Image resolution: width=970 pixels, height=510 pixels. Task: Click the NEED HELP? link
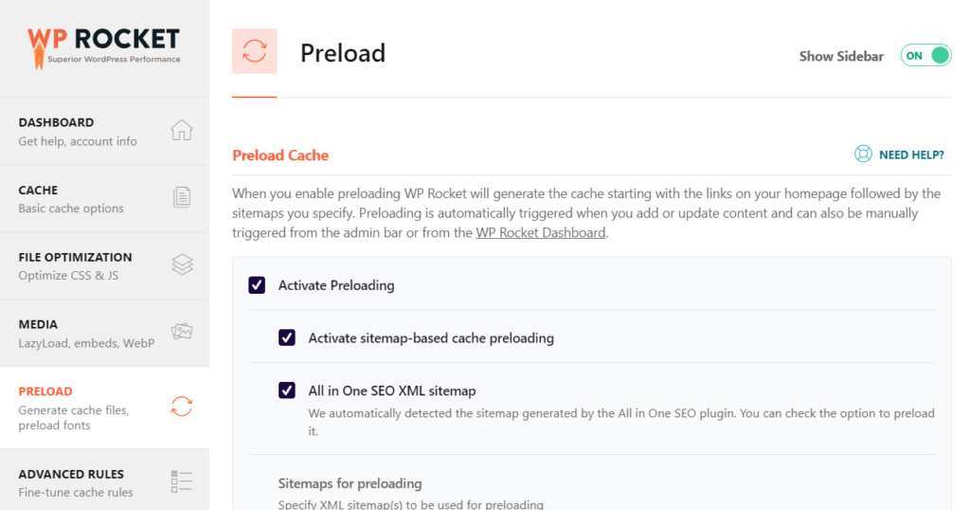(x=911, y=155)
